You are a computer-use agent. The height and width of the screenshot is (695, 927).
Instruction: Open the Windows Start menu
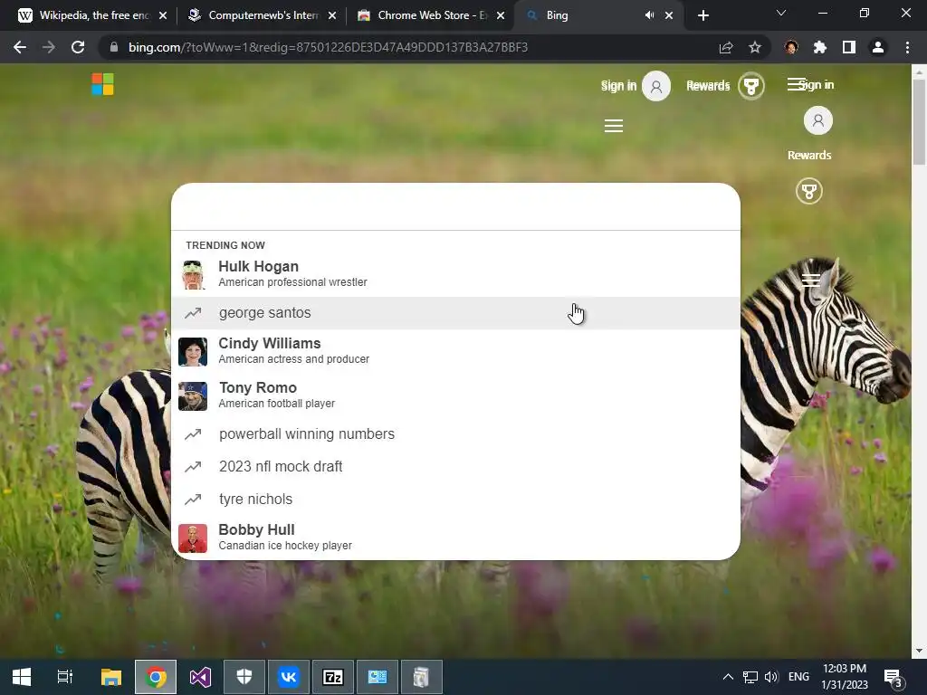22,677
